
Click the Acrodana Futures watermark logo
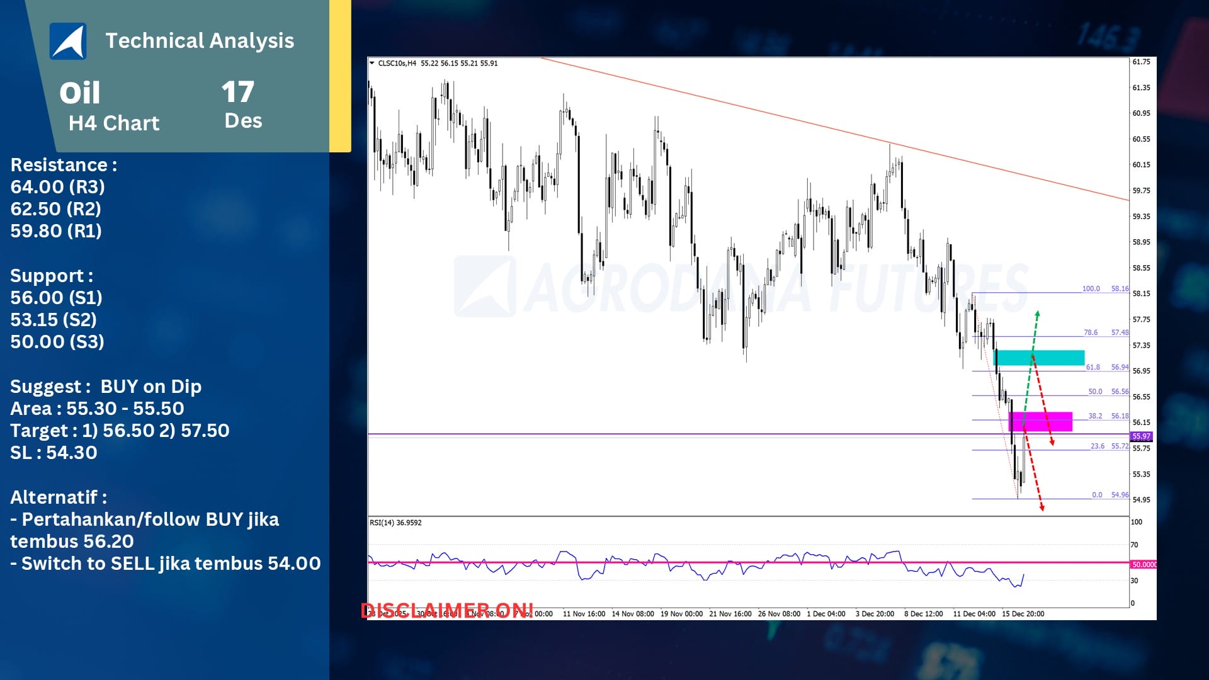tap(485, 286)
